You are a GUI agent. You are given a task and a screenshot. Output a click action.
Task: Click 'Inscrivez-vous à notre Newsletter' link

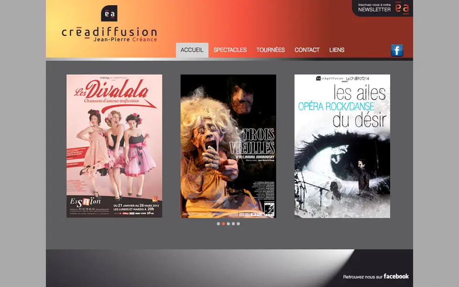coord(374,7)
